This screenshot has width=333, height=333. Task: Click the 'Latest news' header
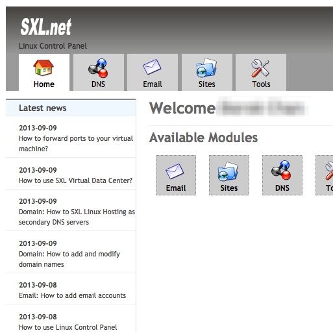click(43, 108)
